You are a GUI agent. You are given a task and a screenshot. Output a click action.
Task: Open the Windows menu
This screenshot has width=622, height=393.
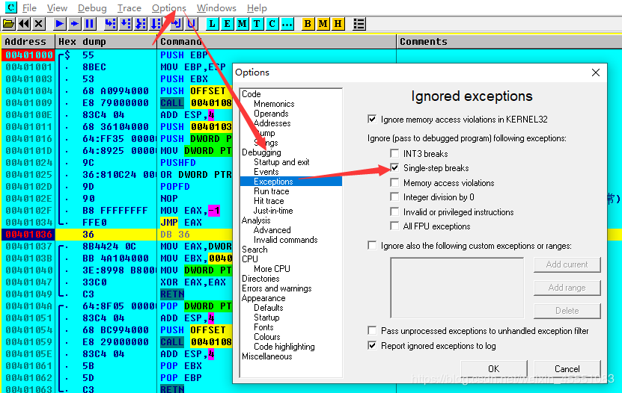coord(216,8)
